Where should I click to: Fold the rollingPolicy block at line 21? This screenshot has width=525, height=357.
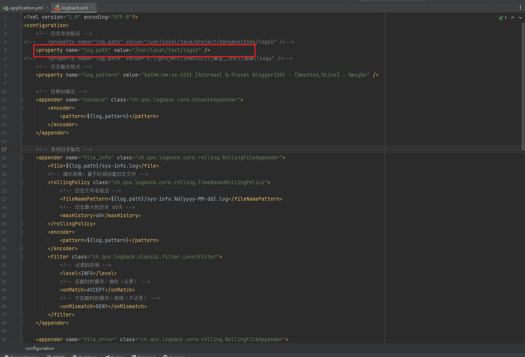pos(21,183)
